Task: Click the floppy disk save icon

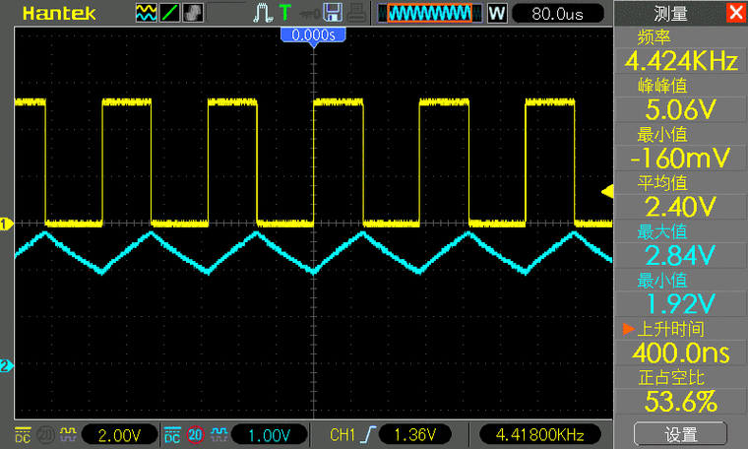Action: pos(332,13)
